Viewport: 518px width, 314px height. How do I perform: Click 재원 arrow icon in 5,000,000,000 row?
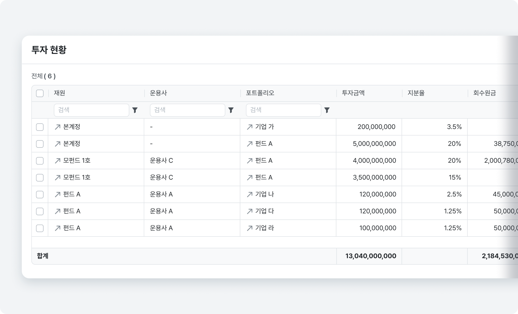tap(57, 144)
